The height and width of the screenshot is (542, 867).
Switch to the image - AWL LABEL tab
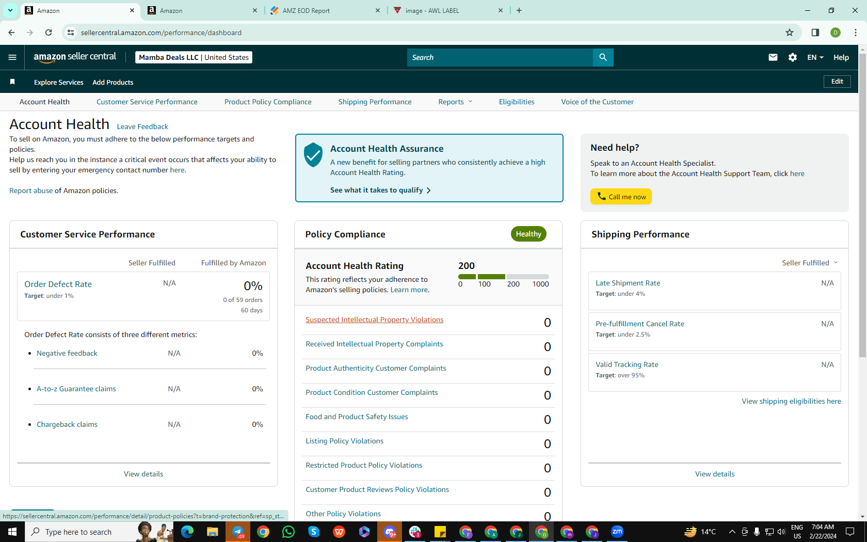448,10
